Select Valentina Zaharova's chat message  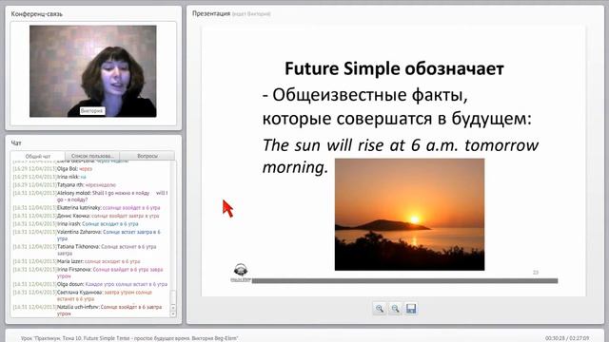click(87, 235)
